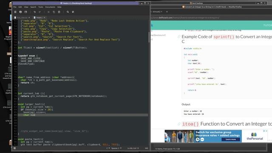Open the File menu in the editor
The width and height of the screenshot is (272, 153).
[x=15, y=7]
